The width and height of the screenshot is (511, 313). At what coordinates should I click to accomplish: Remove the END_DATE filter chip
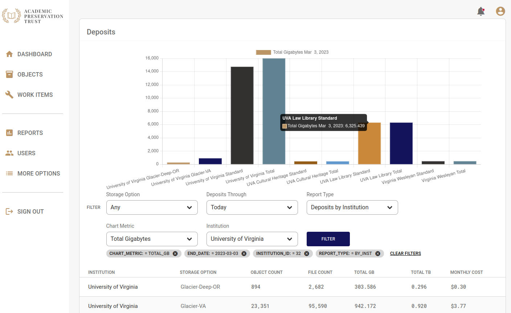click(x=244, y=254)
